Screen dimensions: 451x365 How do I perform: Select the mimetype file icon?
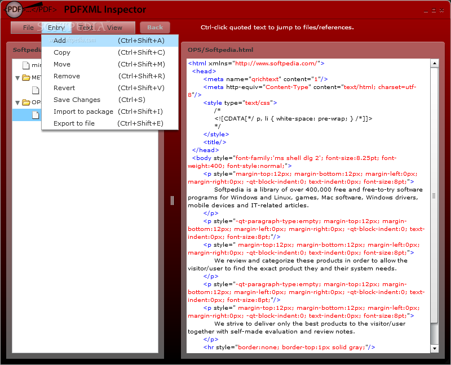(26, 65)
